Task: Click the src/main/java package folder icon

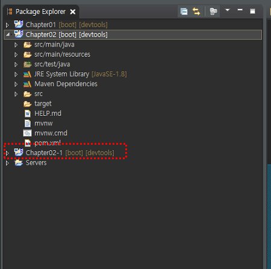Action: pyautogui.click(x=28, y=45)
